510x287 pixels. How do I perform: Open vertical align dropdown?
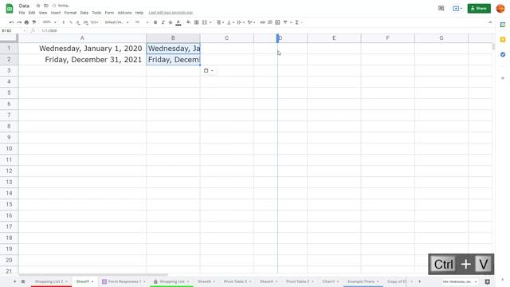[x=230, y=22]
